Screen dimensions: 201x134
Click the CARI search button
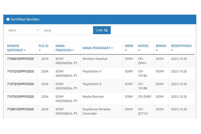click(102, 30)
